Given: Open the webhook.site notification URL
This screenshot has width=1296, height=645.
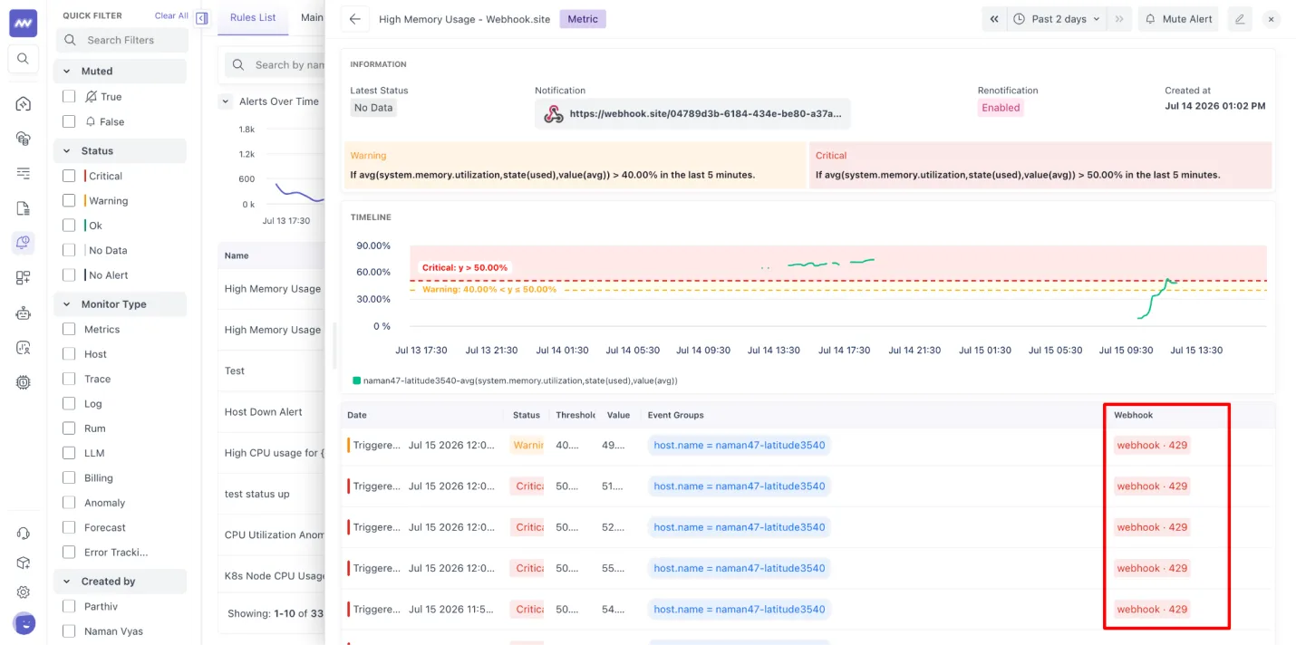Looking at the screenshot, I should point(705,114).
